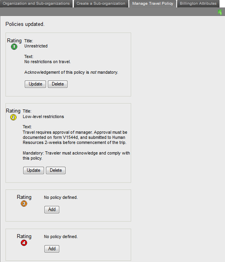Add a policy for Rating 3
The image size is (225, 262).
click(52, 209)
